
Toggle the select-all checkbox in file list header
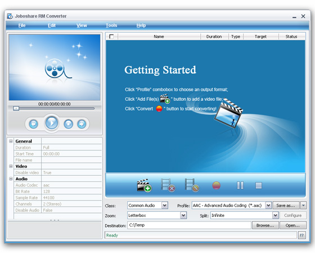[x=111, y=37]
